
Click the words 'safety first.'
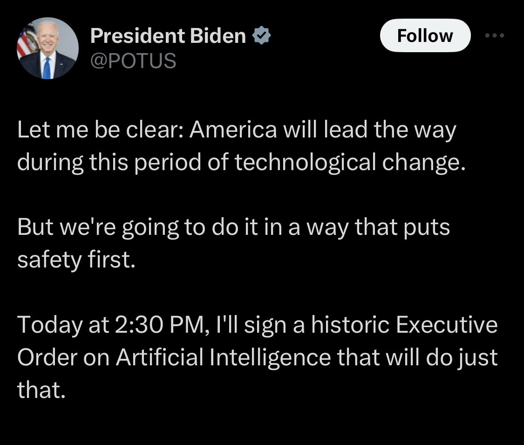pos(76,260)
